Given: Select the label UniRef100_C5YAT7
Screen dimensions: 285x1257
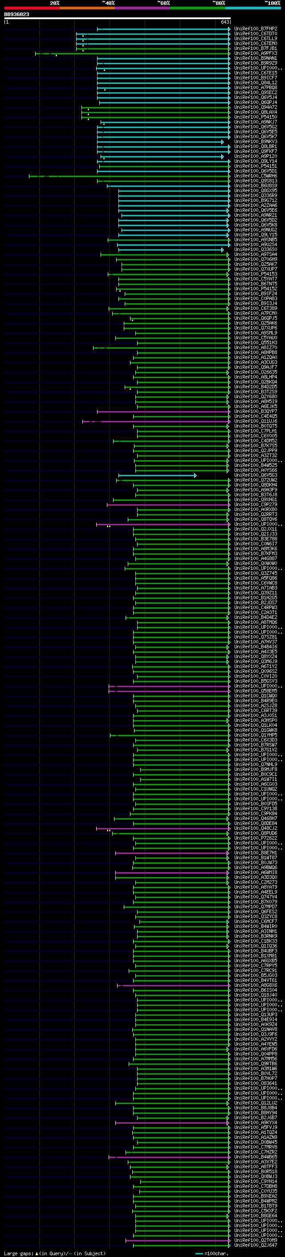Looking at the screenshot, I should (x=255, y=279).
